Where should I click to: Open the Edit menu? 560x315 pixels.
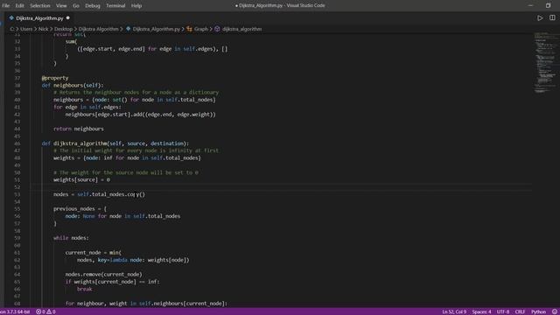pos(19,6)
